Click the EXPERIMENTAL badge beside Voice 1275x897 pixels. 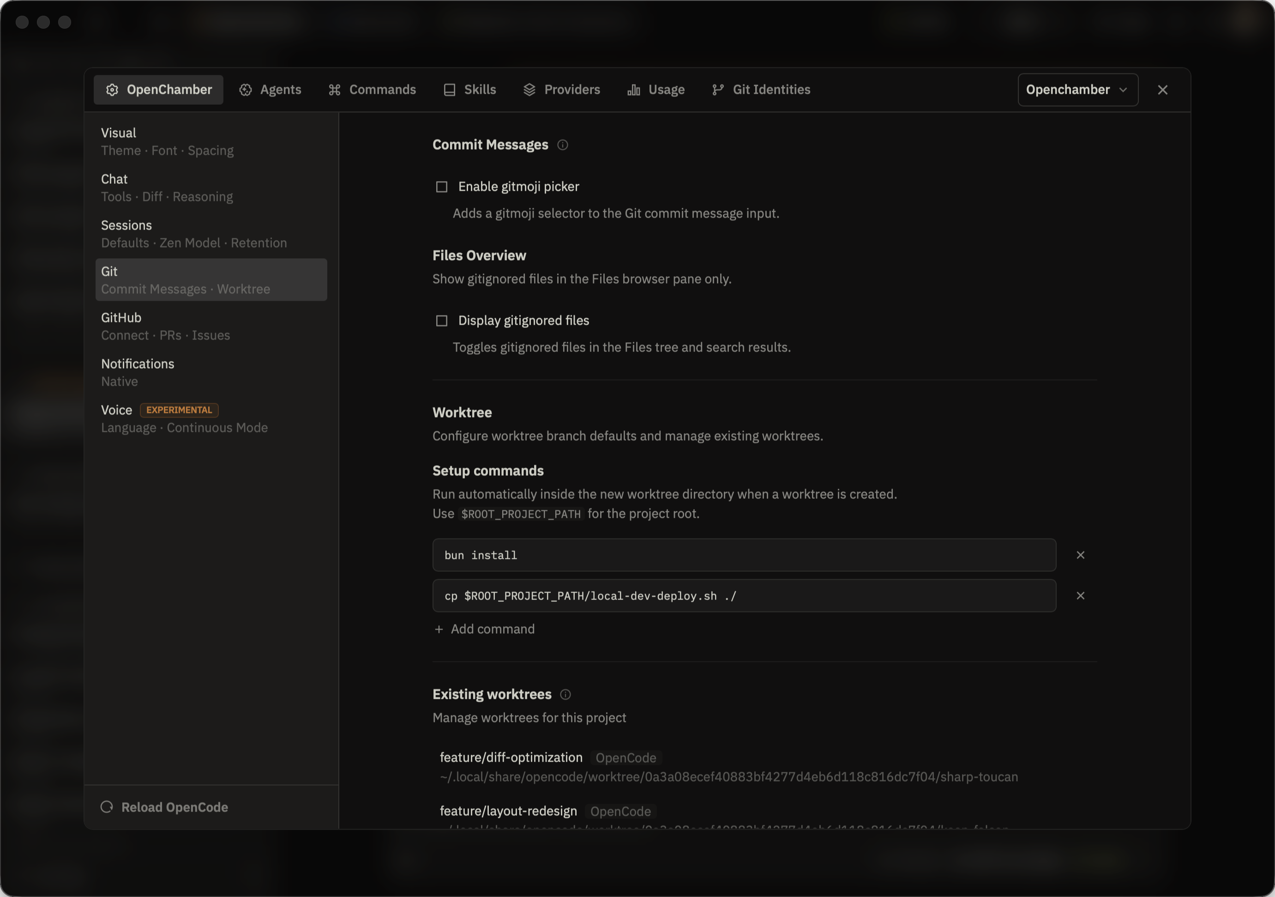point(179,410)
